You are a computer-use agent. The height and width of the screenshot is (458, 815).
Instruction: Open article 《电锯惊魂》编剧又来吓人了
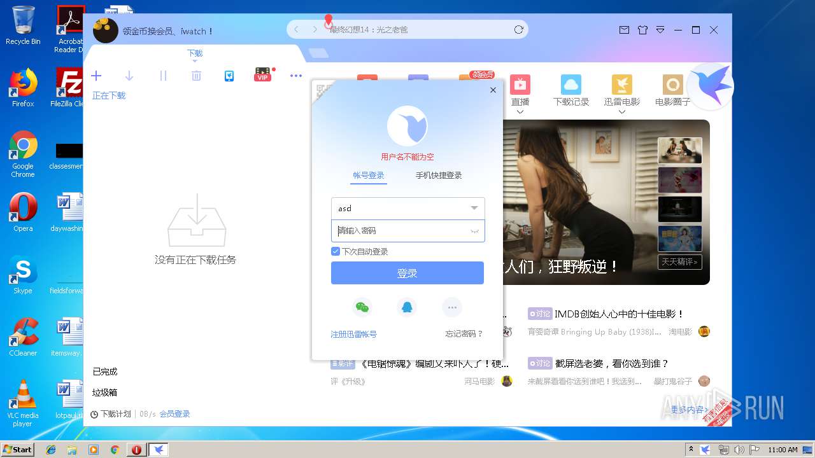(434, 364)
